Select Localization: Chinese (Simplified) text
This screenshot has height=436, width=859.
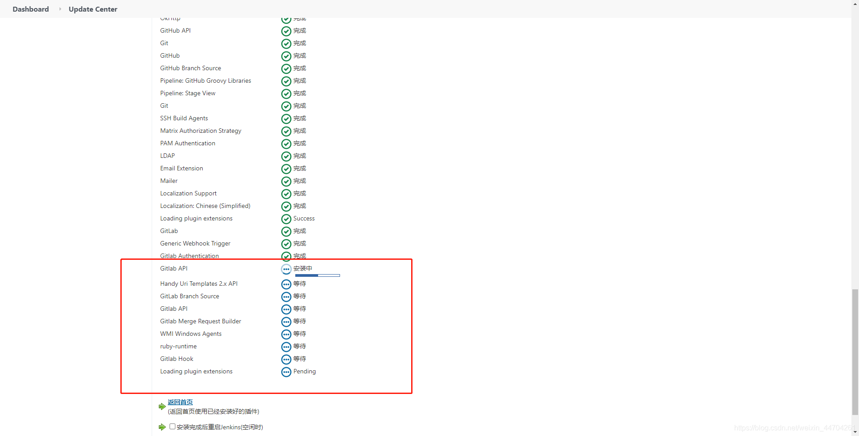(205, 206)
